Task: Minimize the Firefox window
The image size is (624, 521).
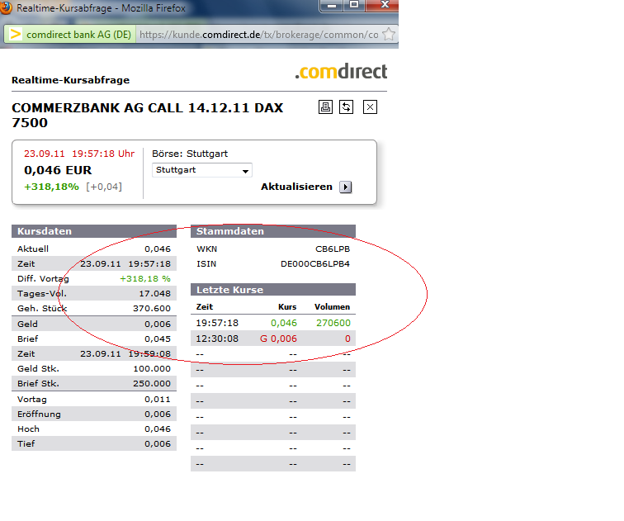Action: point(332,6)
